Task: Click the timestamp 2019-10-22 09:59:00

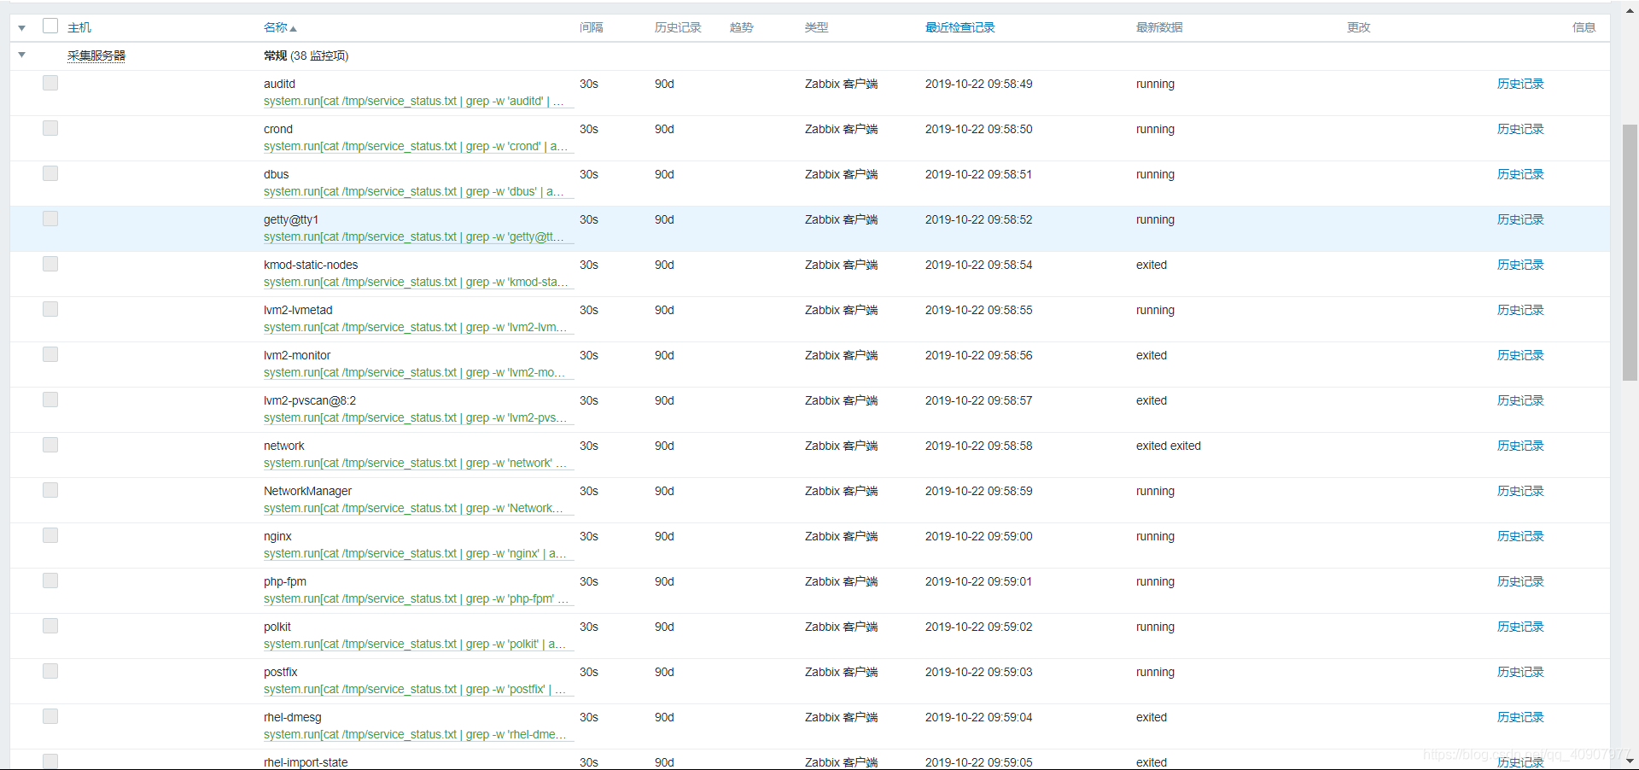Action: [x=978, y=536]
